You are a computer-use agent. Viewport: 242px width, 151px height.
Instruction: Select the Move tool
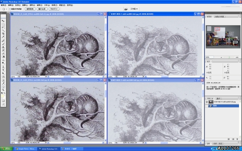(3, 21)
